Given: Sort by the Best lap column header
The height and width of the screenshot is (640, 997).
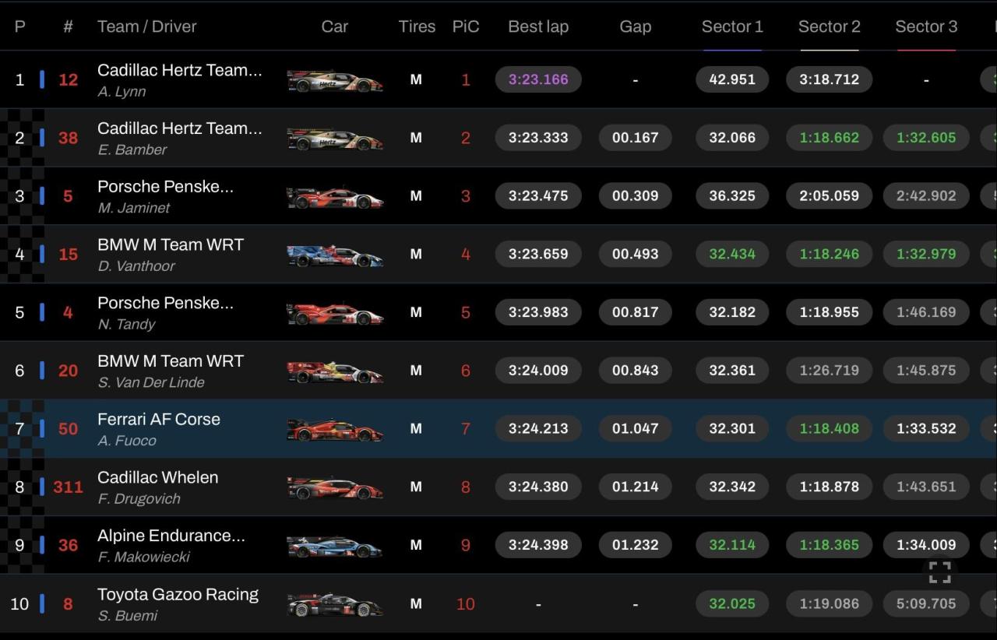Looking at the screenshot, I should pyautogui.click(x=538, y=26).
